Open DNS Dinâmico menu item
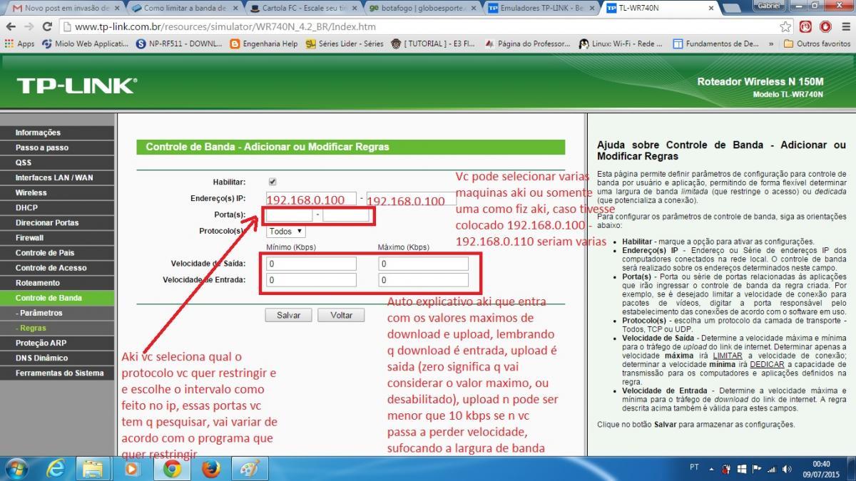 tap(57, 358)
